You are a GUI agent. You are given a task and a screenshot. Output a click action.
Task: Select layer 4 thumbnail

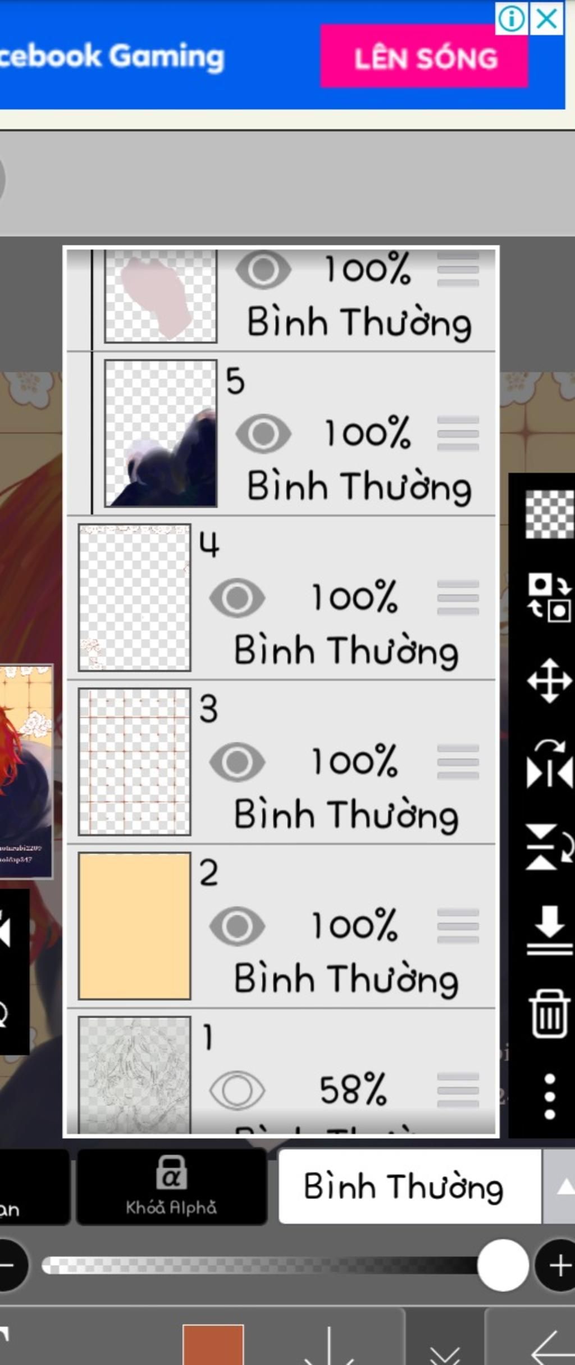[135, 597]
